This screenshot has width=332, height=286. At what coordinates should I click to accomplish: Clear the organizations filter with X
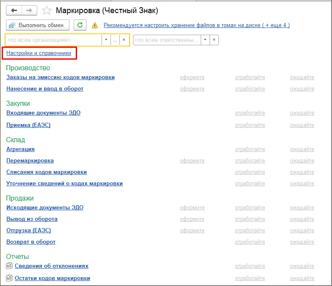124,40
